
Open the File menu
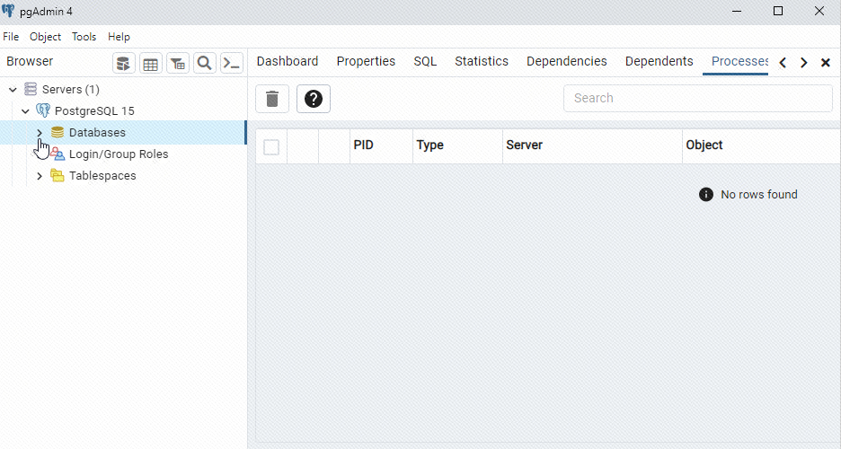pyautogui.click(x=11, y=37)
